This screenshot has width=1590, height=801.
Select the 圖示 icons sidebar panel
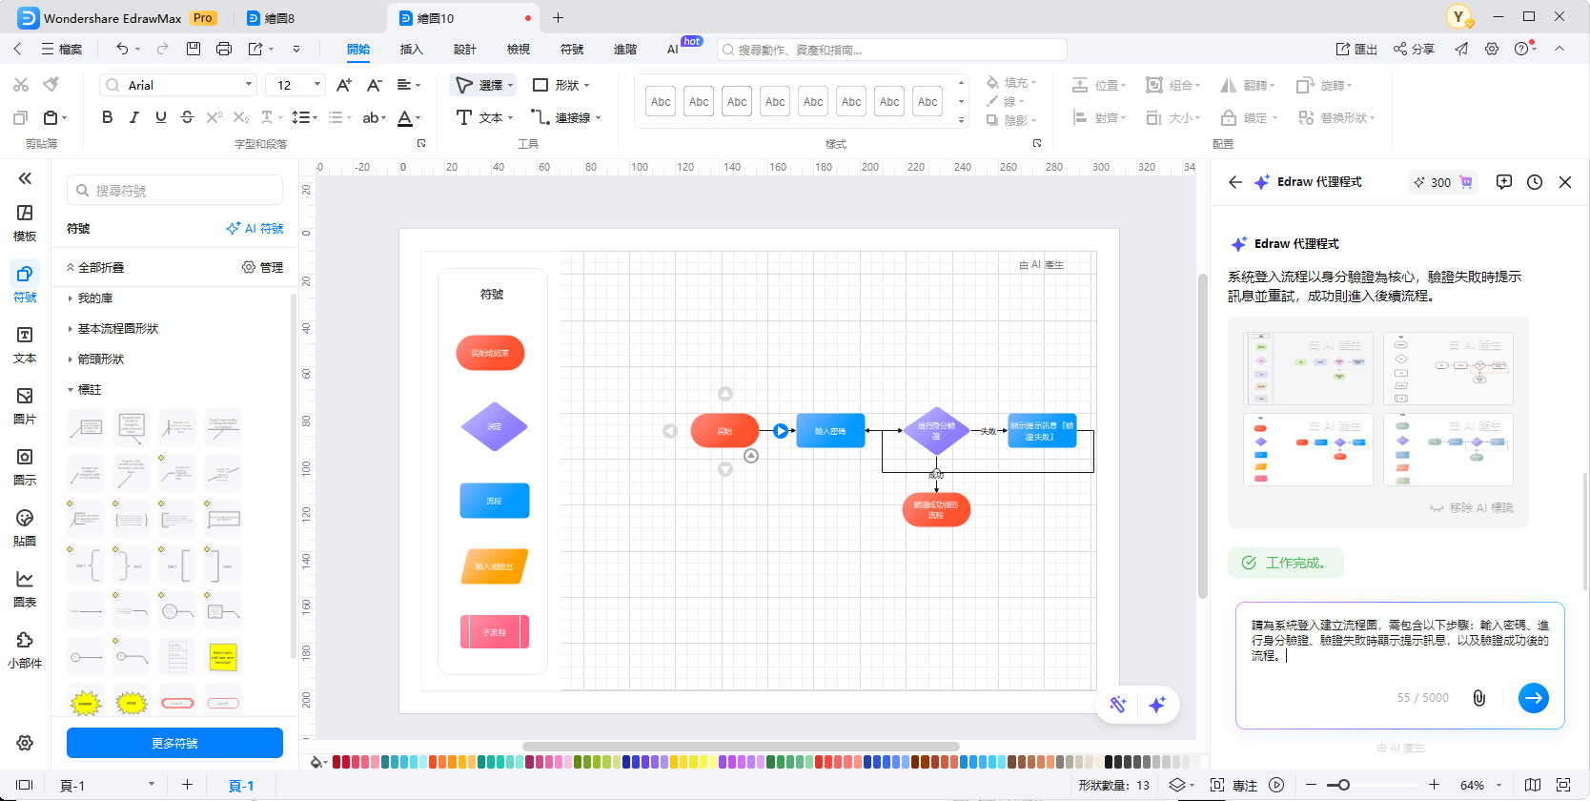pos(25,465)
